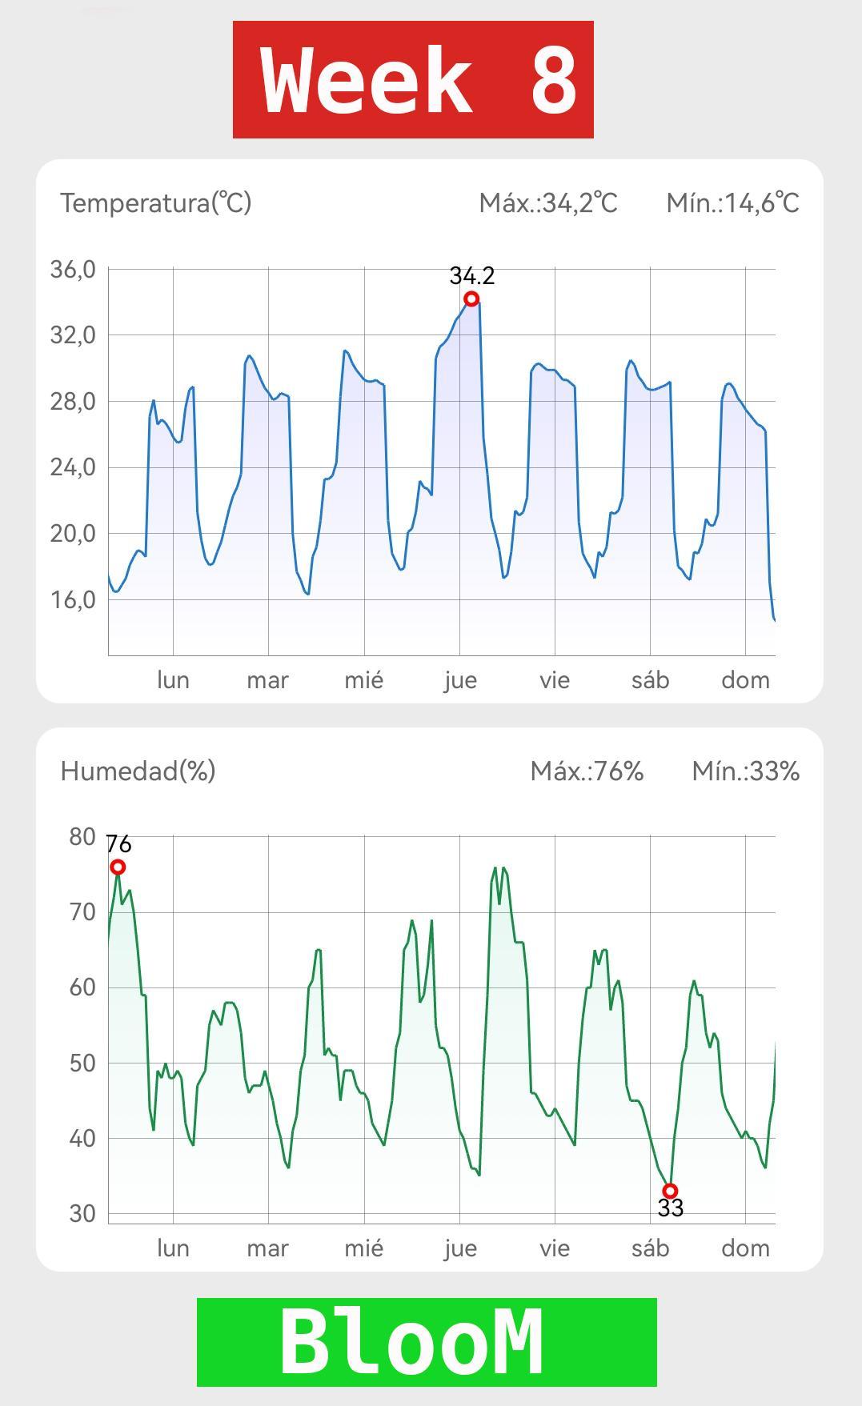The width and height of the screenshot is (862, 1406).
Task: Select the Temperatura(℃) chart title
Action: tap(156, 203)
